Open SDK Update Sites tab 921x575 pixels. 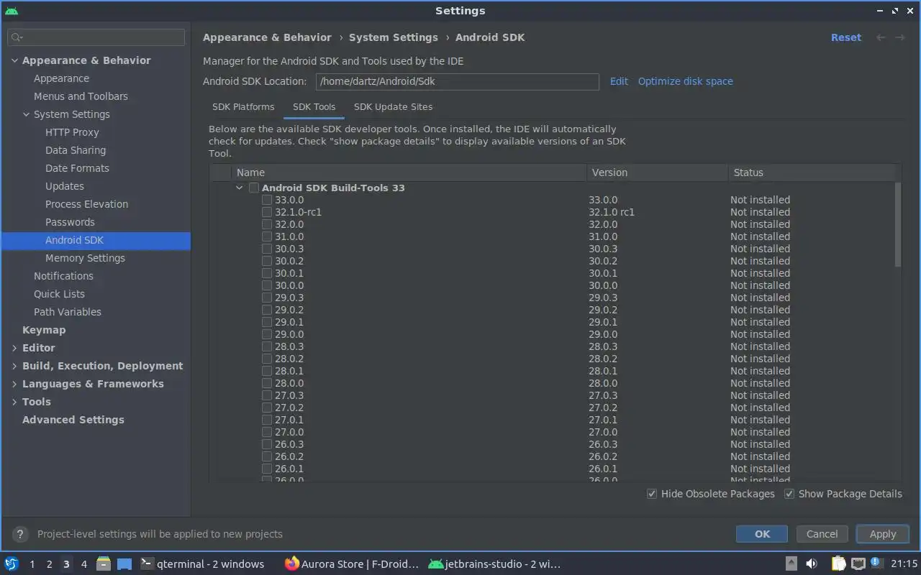point(393,106)
